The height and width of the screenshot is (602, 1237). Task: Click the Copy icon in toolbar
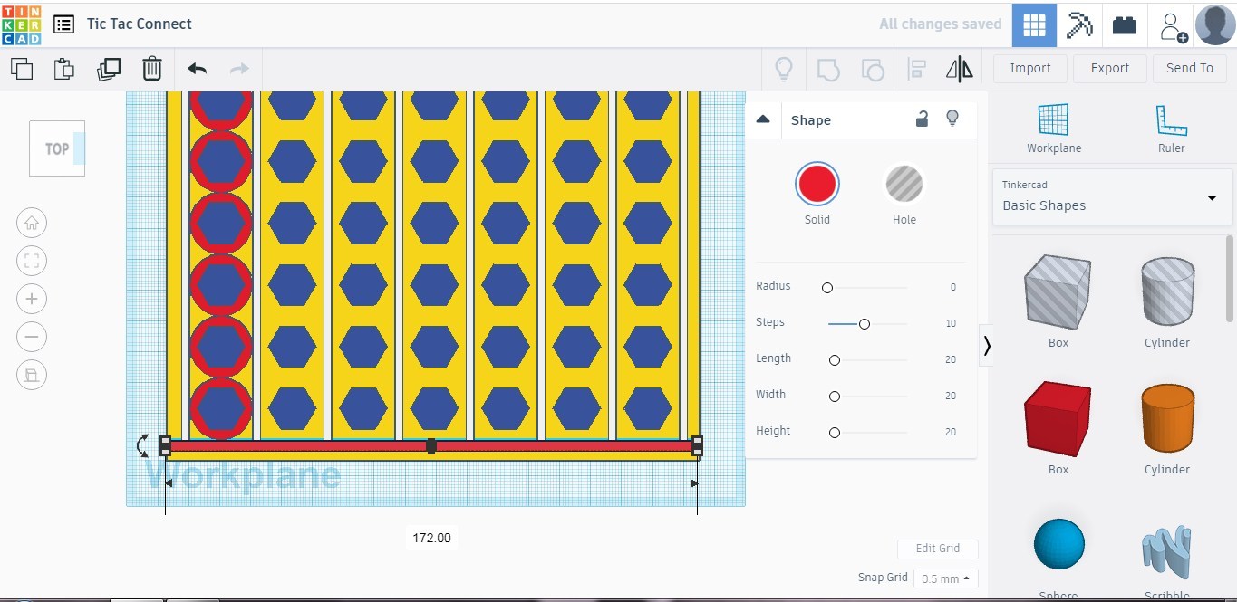(x=22, y=69)
